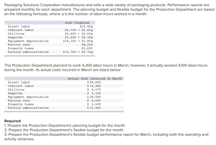The height and width of the screenshot is (145, 216).
Task: Click actual Supplies cost $3,100
Action: pyautogui.click(x=94, y=93)
